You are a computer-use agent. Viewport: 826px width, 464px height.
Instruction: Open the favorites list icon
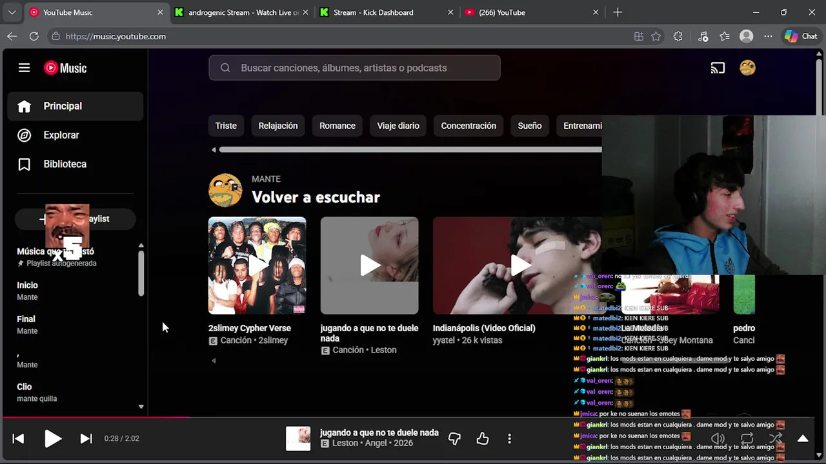[725, 37]
